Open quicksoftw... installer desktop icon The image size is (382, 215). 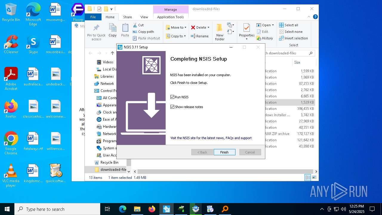pos(56,173)
